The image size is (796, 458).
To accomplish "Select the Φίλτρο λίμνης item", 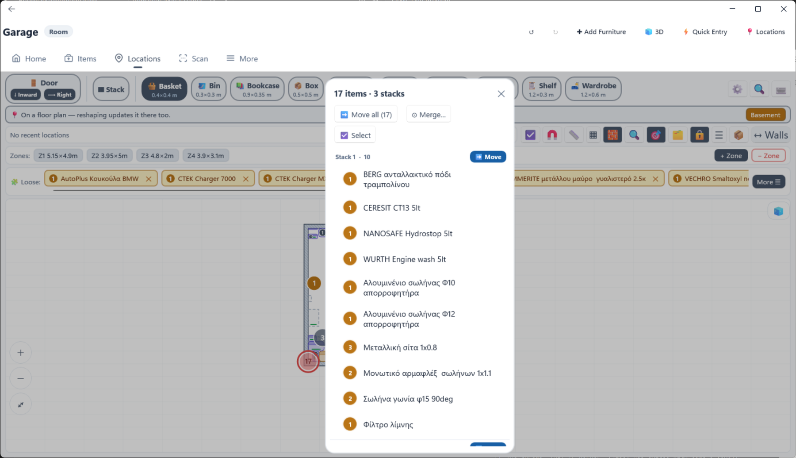I will coord(420,424).
